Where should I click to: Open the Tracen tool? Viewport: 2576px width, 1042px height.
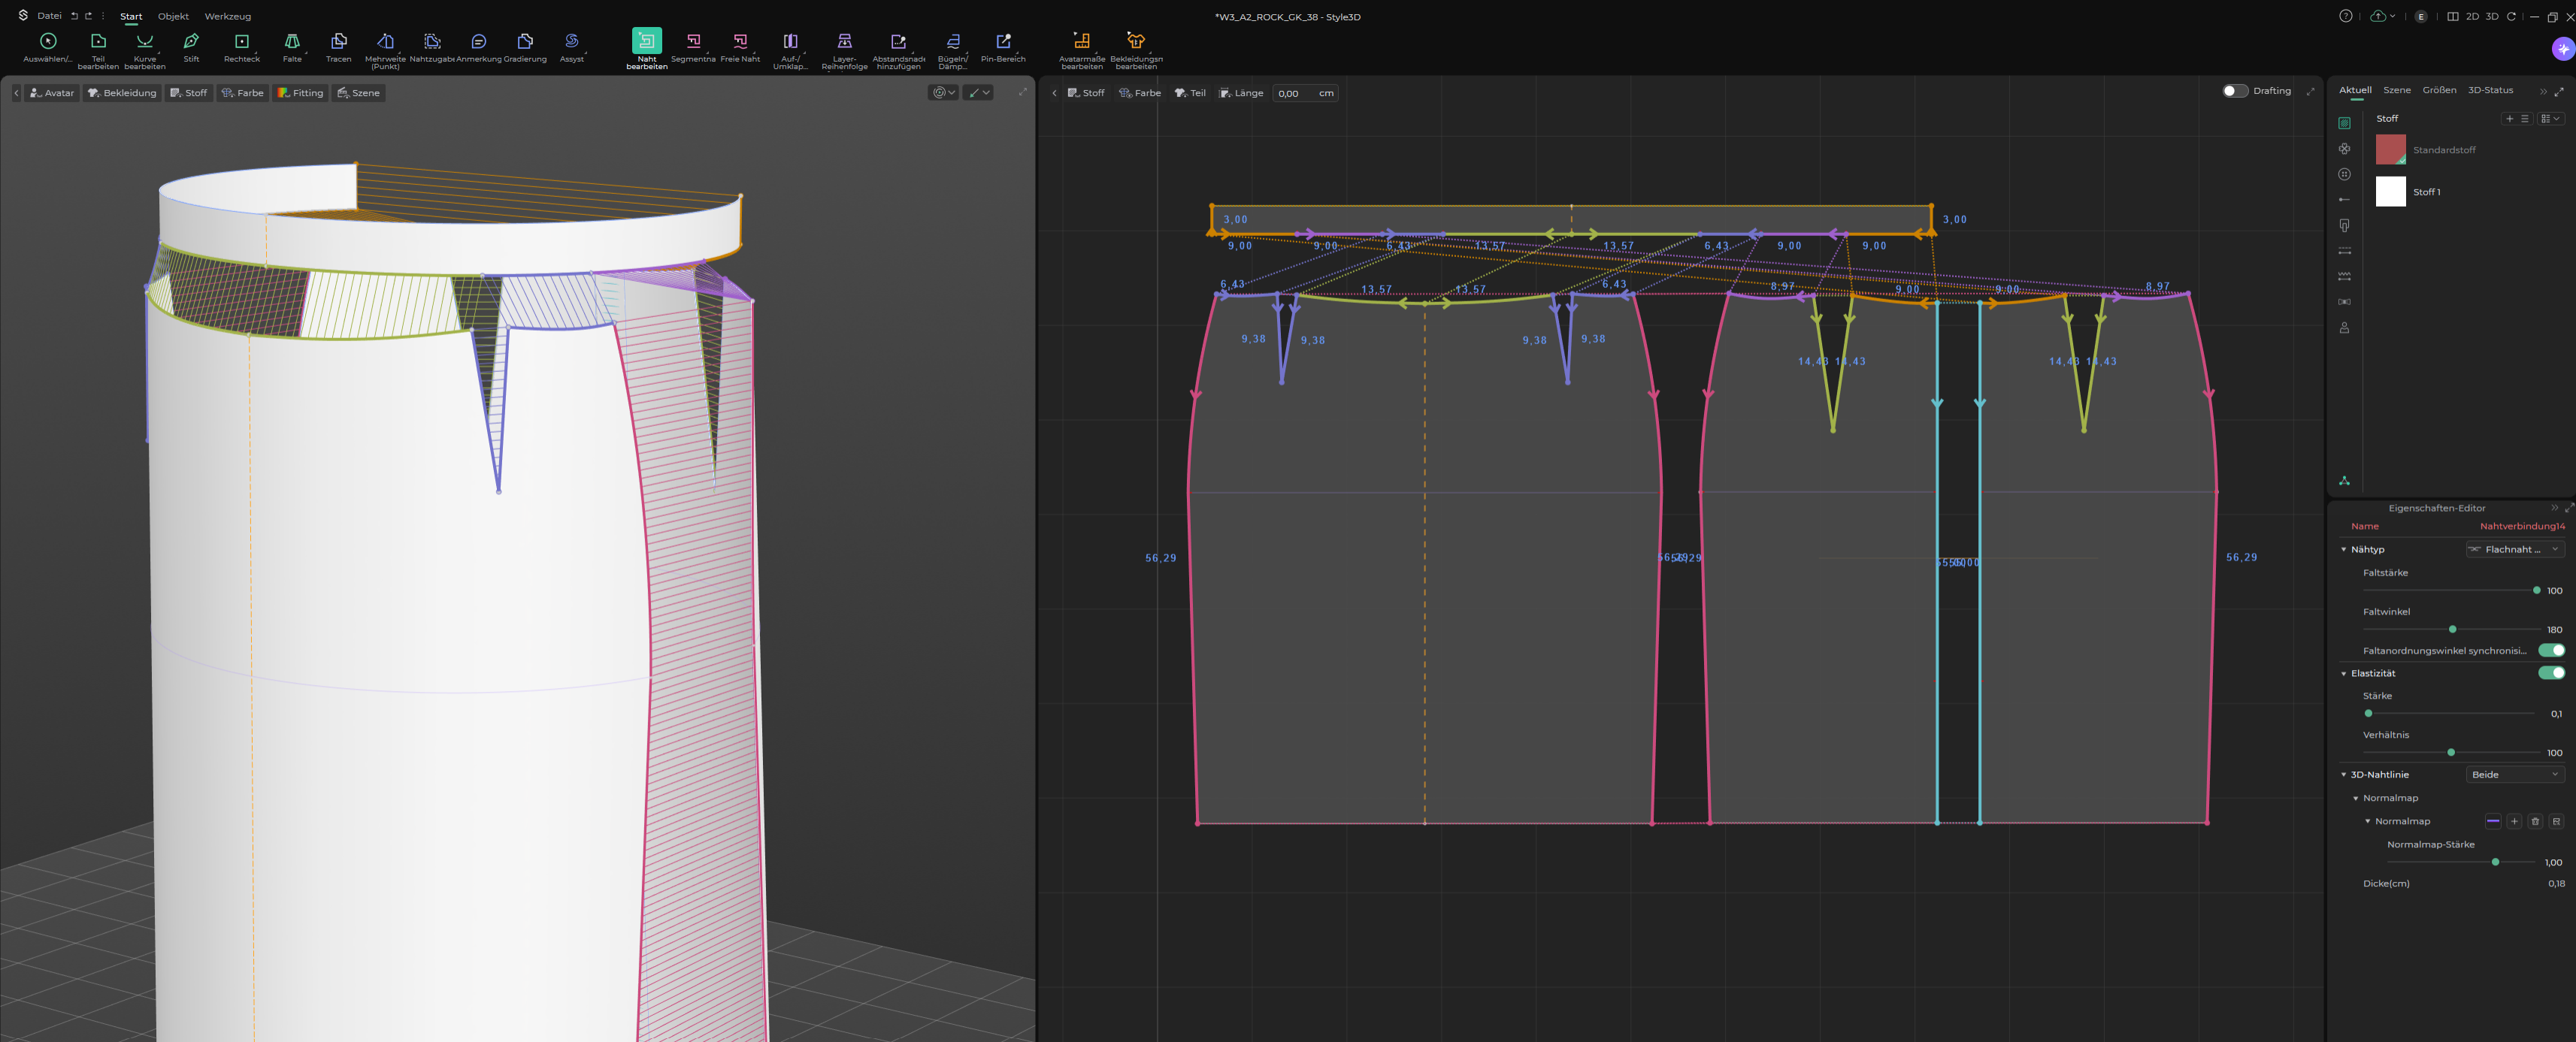pyautogui.click(x=338, y=46)
